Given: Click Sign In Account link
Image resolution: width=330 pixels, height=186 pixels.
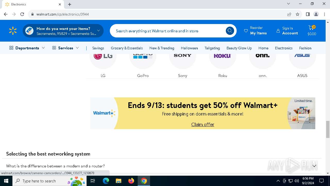Looking at the screenshot, I should pyautogui.click(x=287, y=31).
